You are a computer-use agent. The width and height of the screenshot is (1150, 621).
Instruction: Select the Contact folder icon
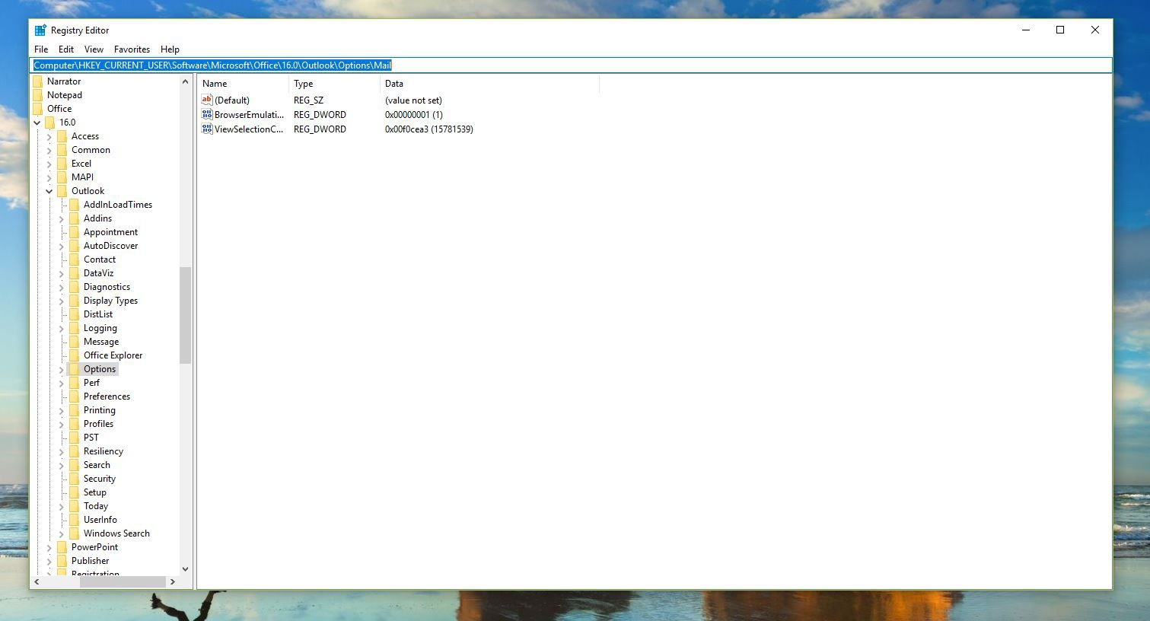74,260
